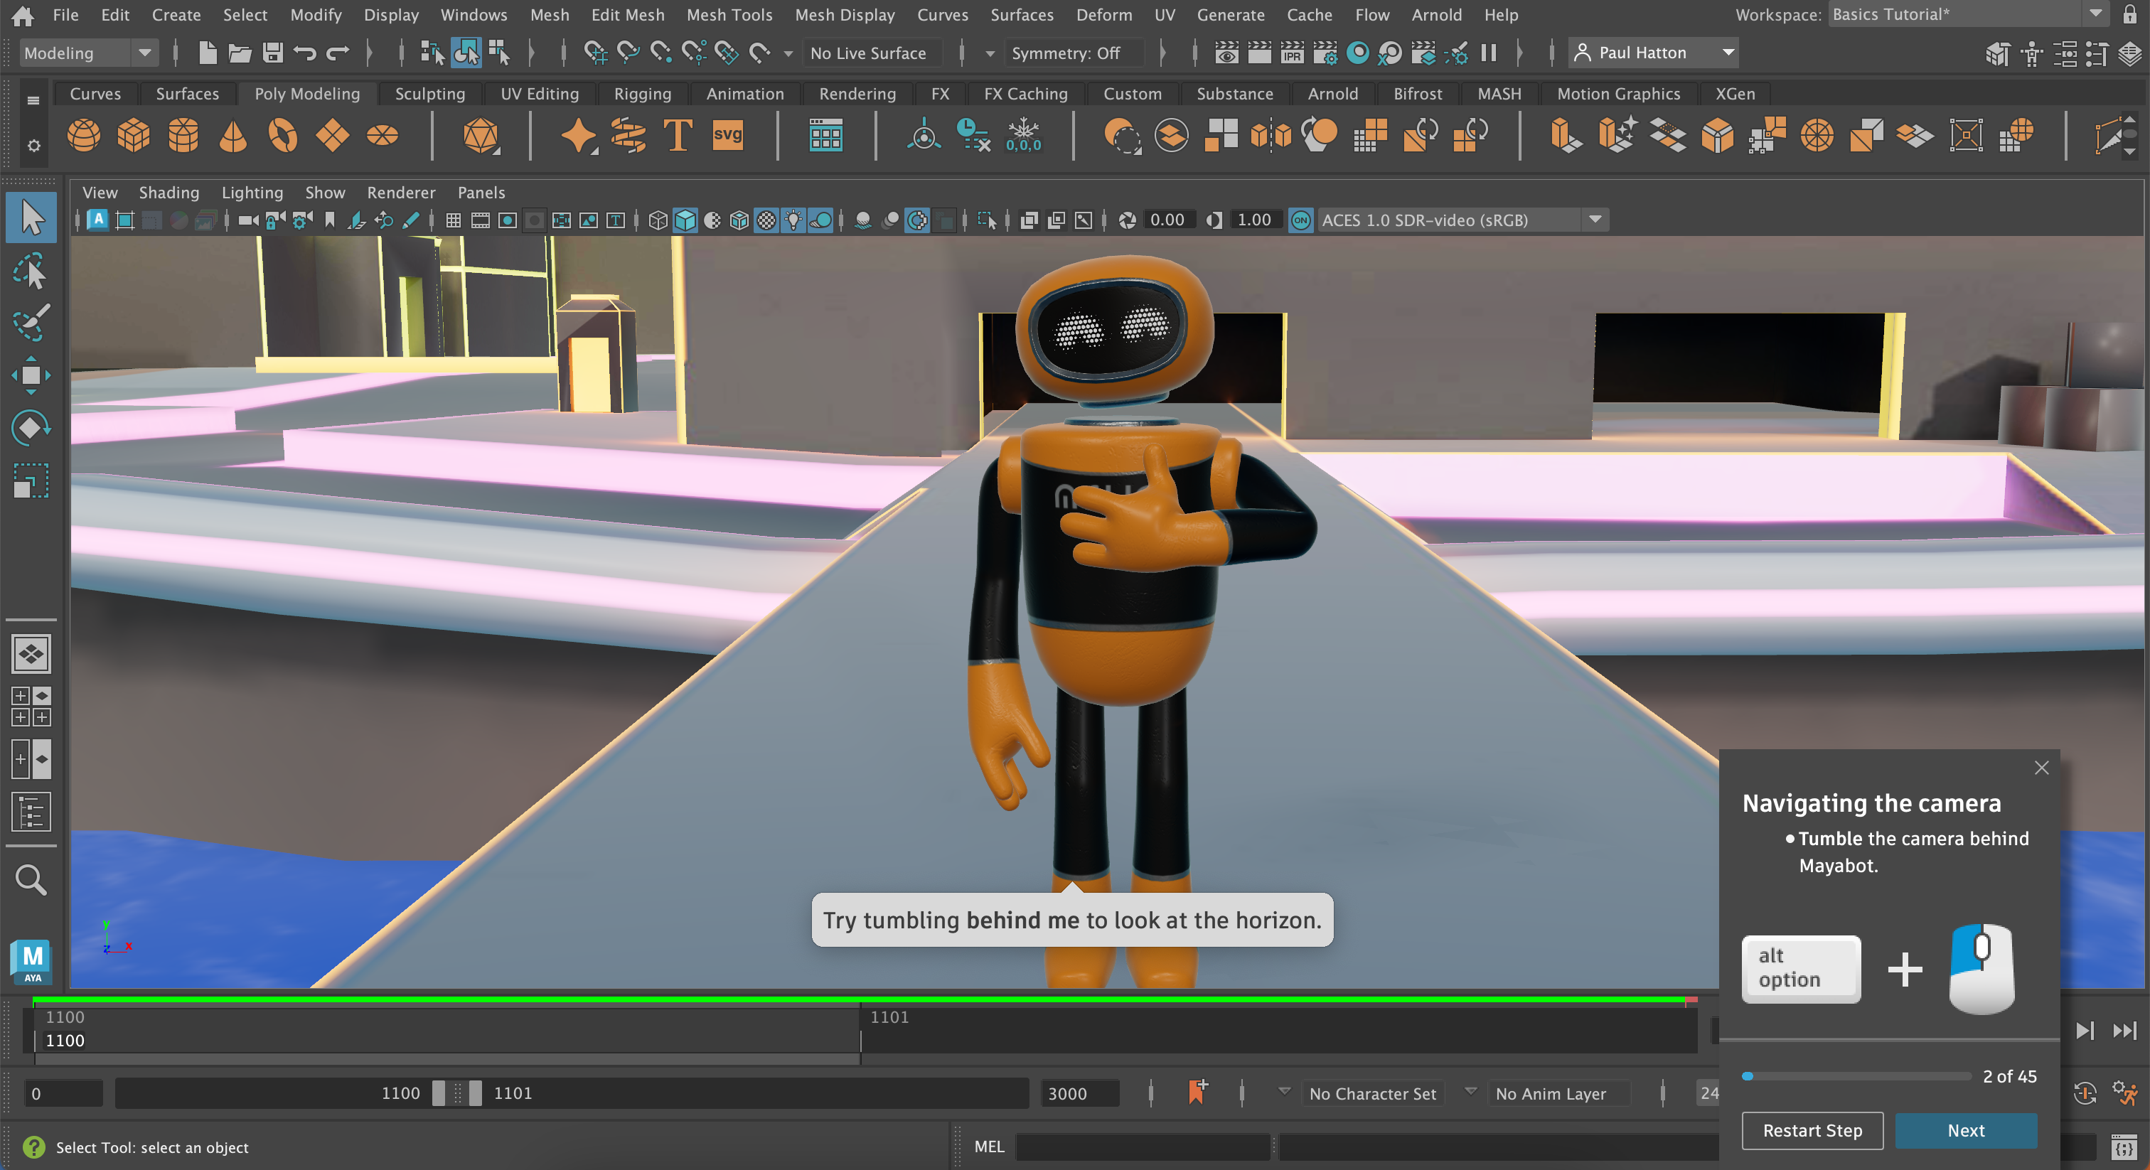Create a Polygon Torus
The image size is (2150, 1170).
[x=282, y=135]
